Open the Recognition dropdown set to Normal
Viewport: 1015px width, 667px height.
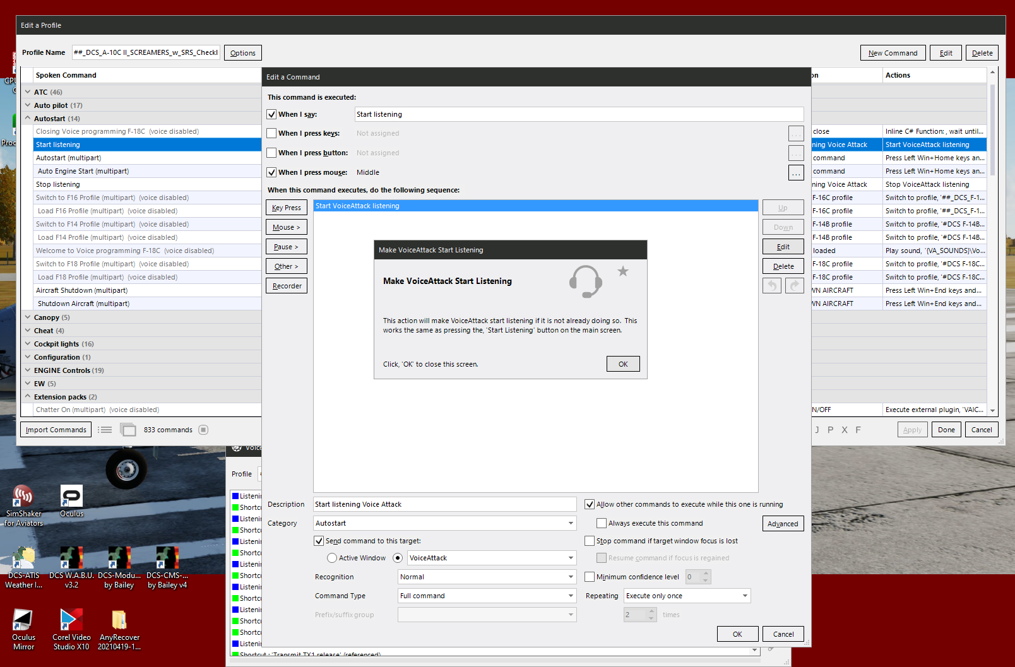coord(487,577)
